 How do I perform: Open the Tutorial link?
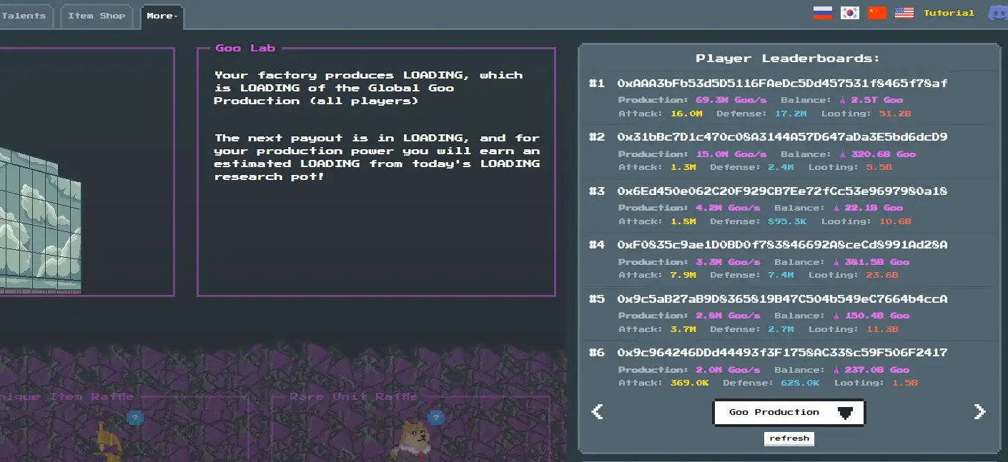(x=949, y=13)
